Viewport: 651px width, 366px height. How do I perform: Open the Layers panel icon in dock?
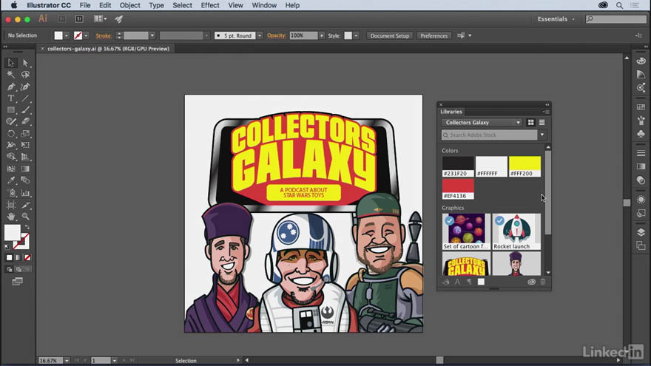click(x=641, y=232)
